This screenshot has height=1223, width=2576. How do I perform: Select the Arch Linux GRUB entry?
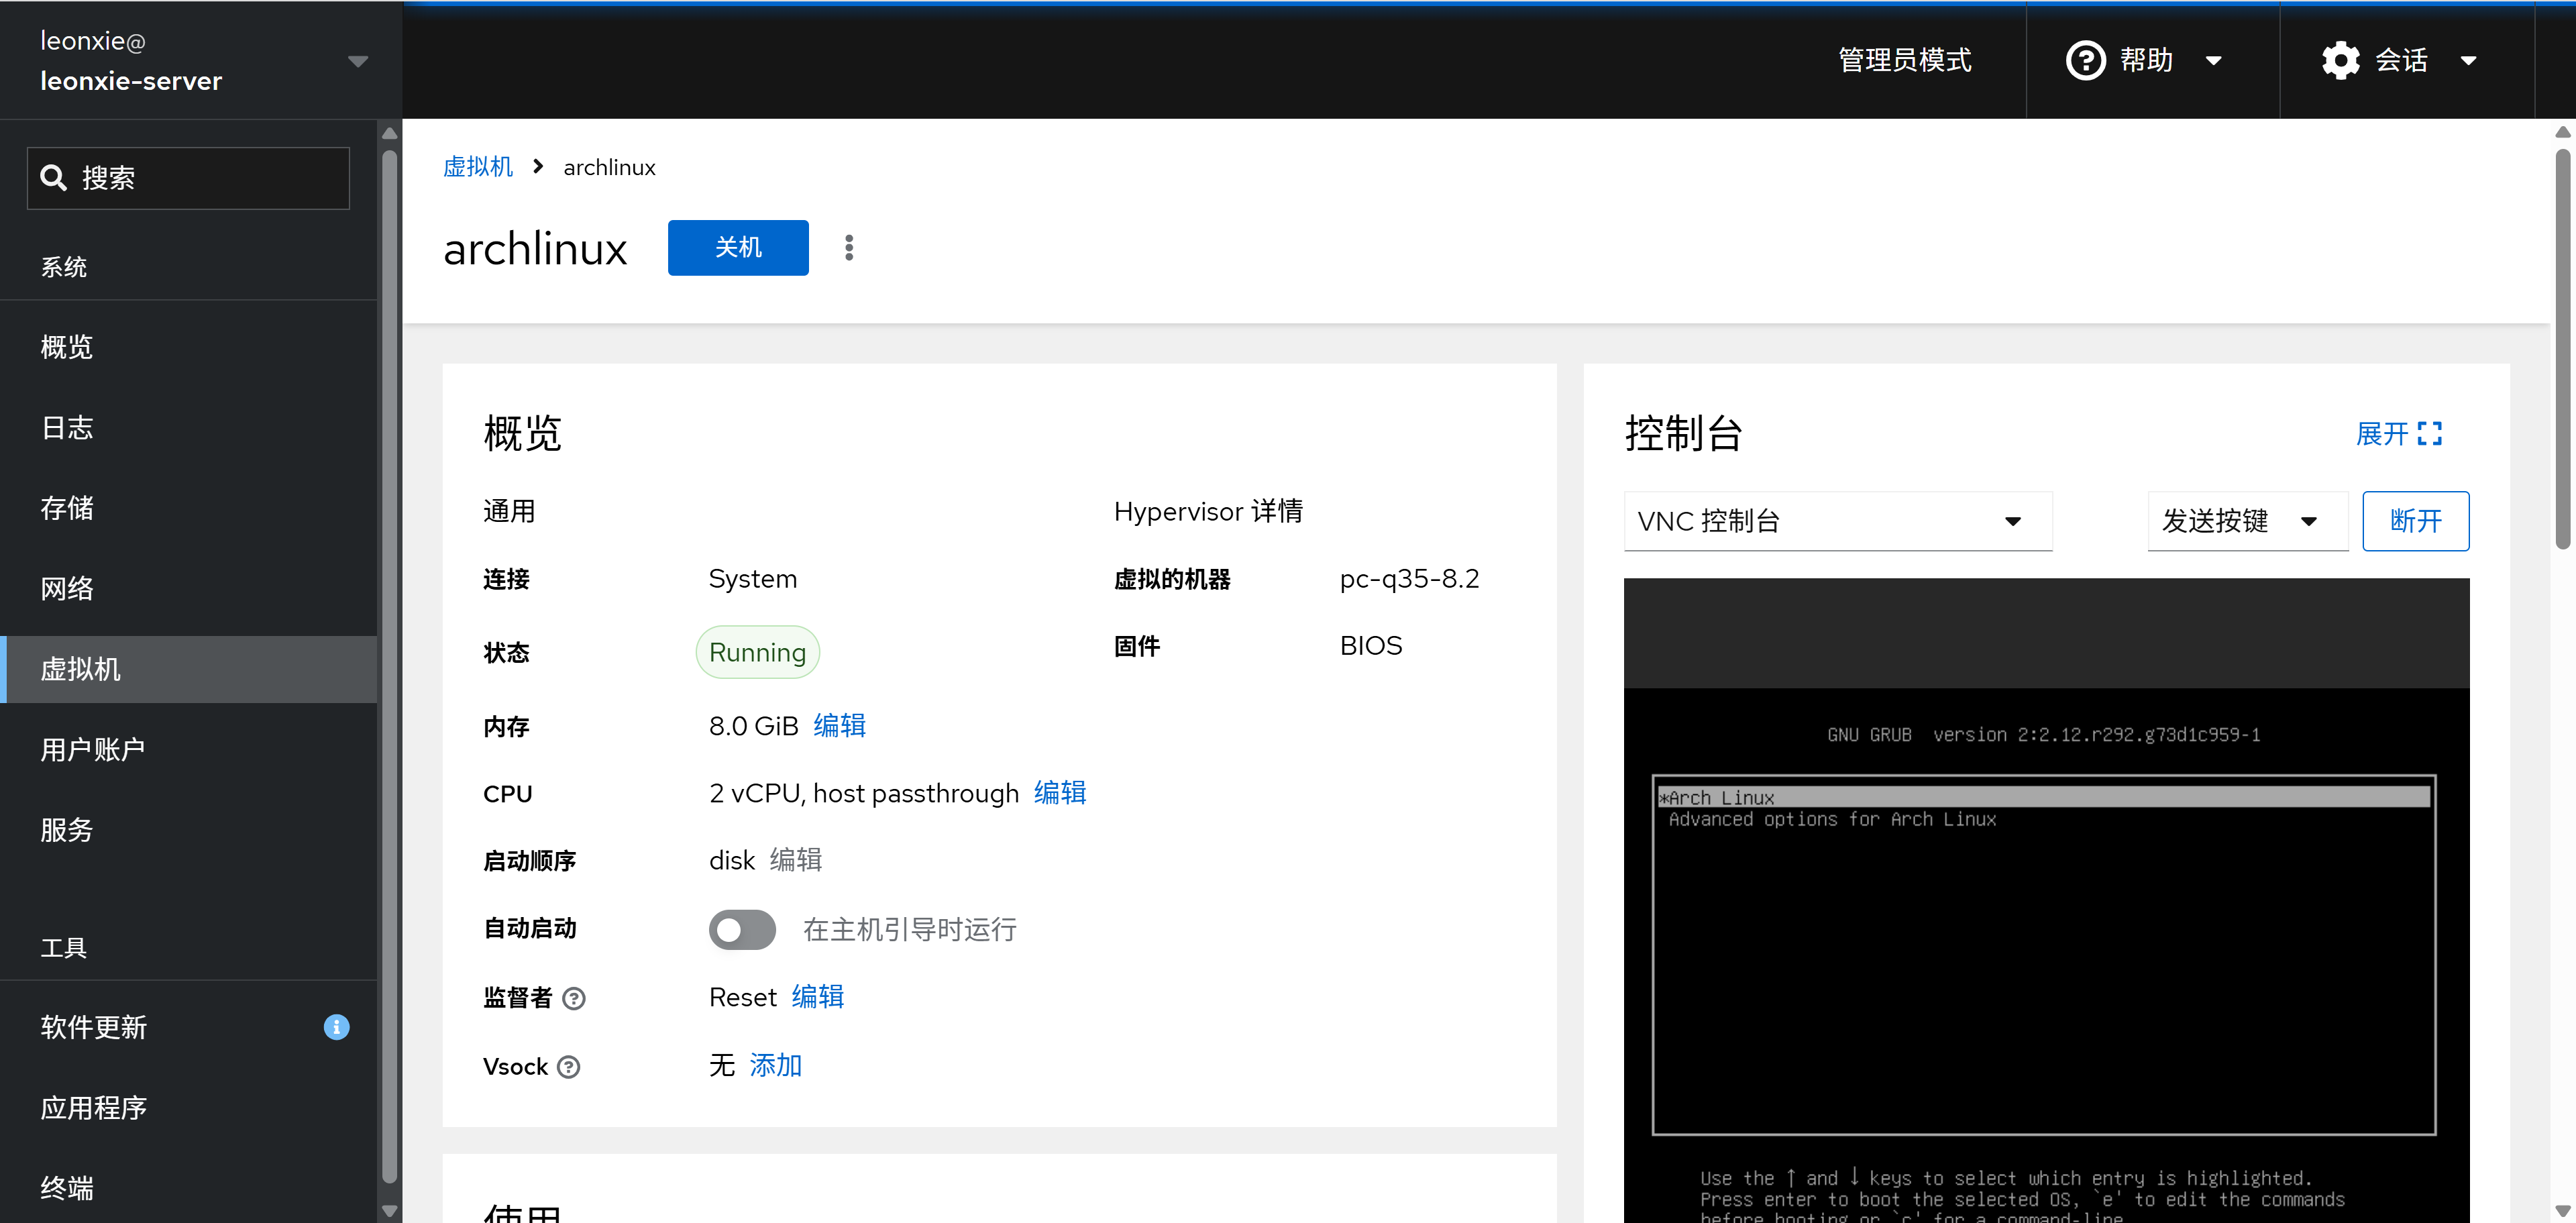pyautogui.click(x=2044, y=797)
